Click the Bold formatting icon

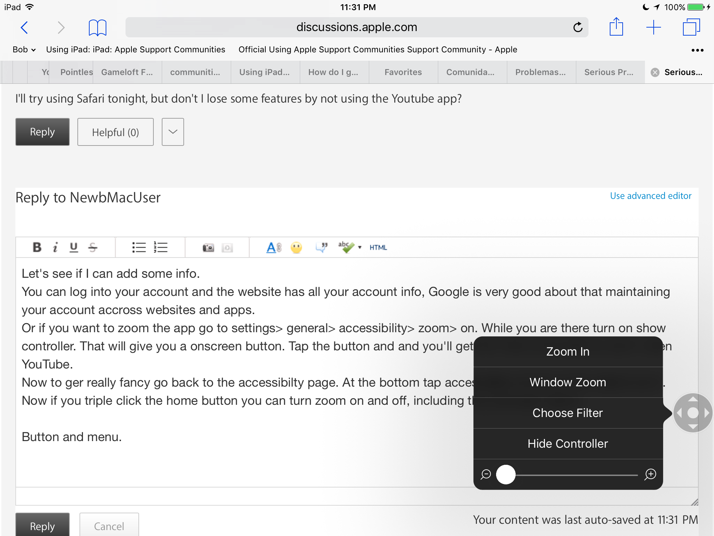tap(37, 247)
